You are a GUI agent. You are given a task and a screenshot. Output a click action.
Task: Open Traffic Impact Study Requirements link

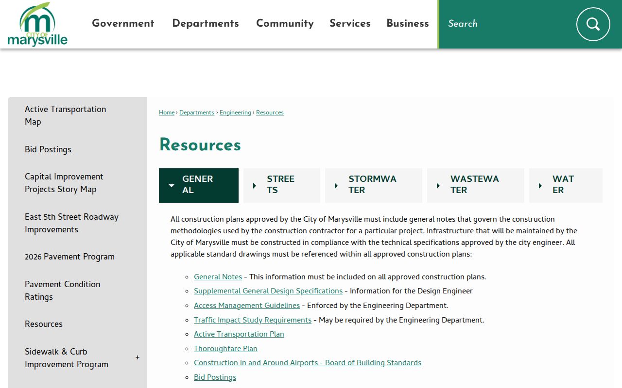coord(253,320)
